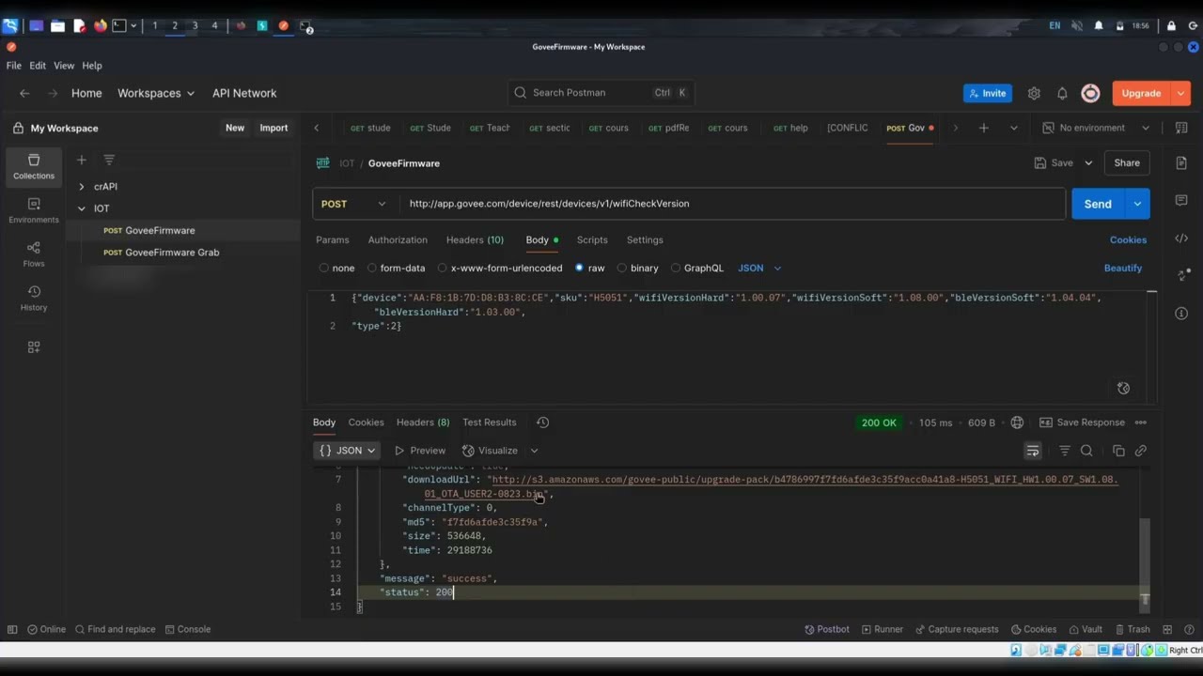Open the Cookies link under Send
This screenshot has height=676, width=1203.
pos(1128,239)
